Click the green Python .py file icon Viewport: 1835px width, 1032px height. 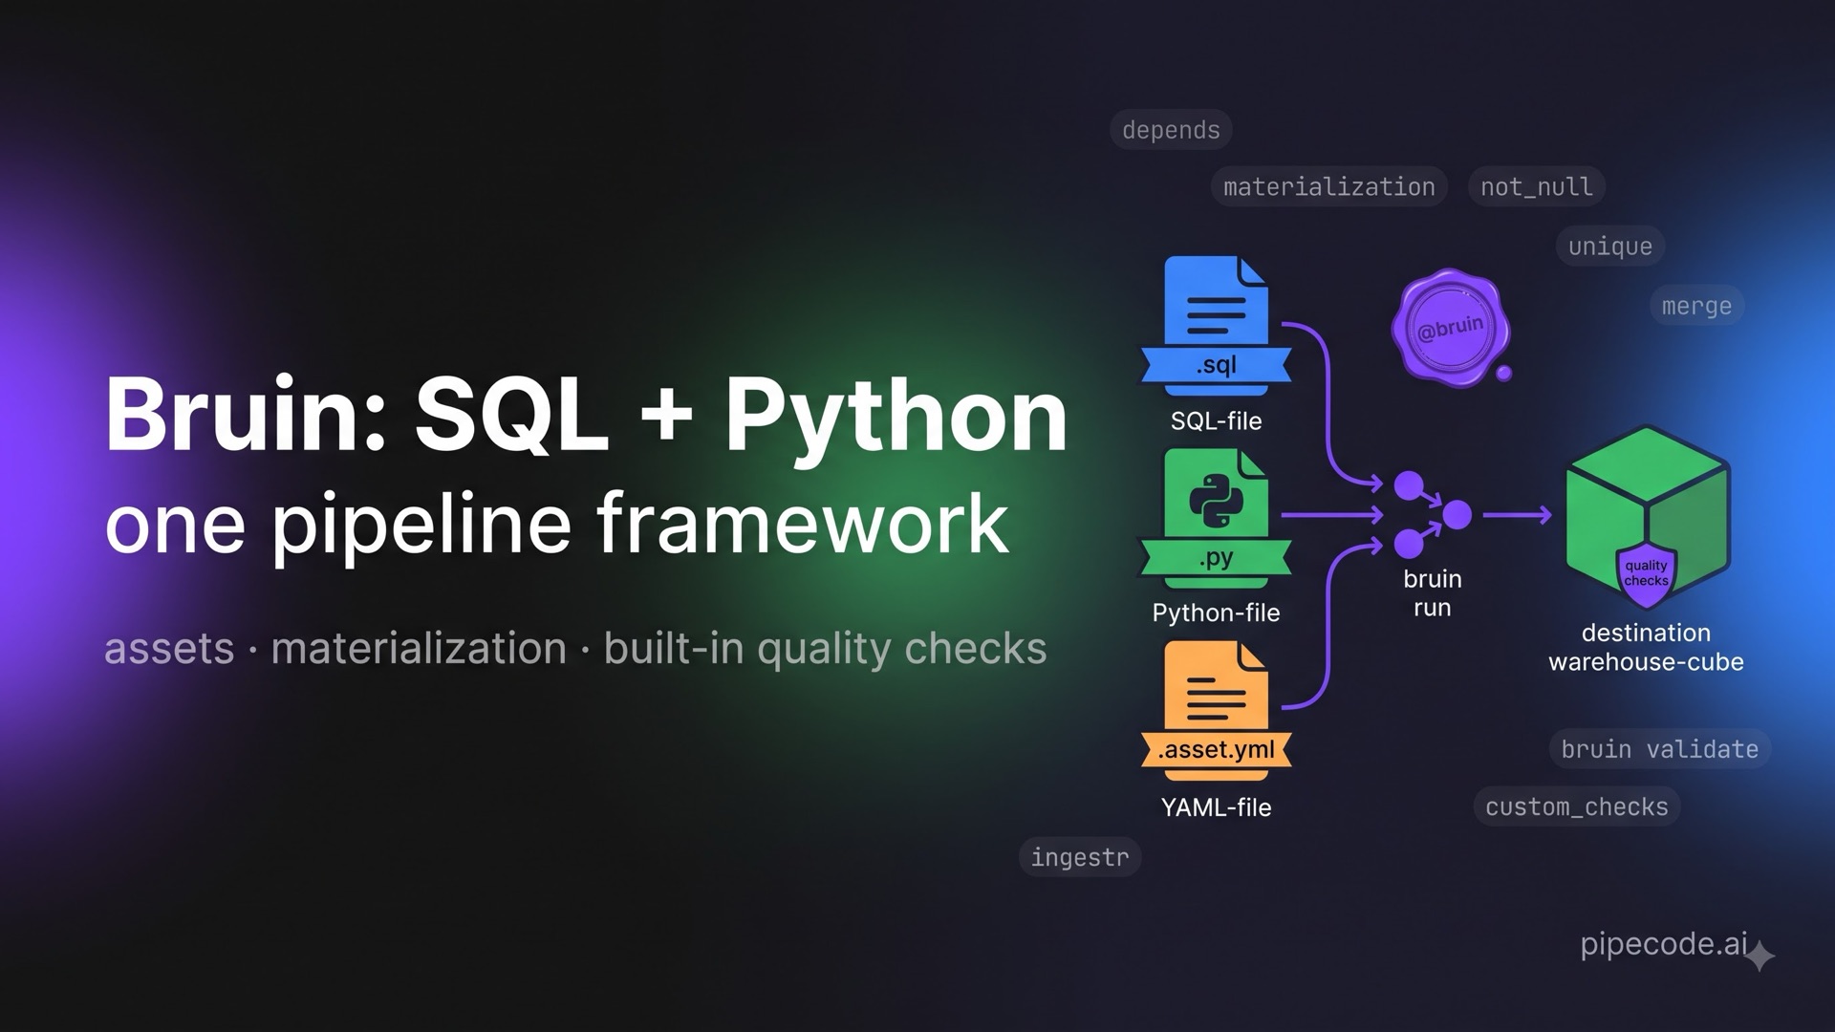[x=1216, y=519]
